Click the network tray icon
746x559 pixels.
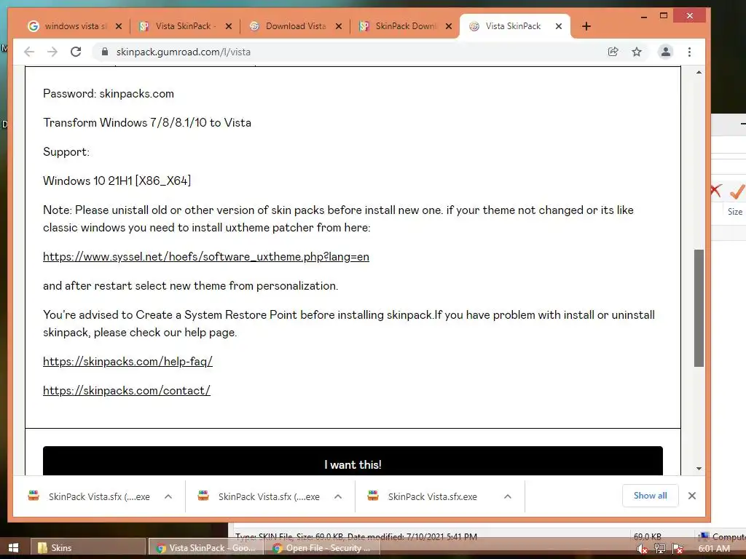pos(659,549)
